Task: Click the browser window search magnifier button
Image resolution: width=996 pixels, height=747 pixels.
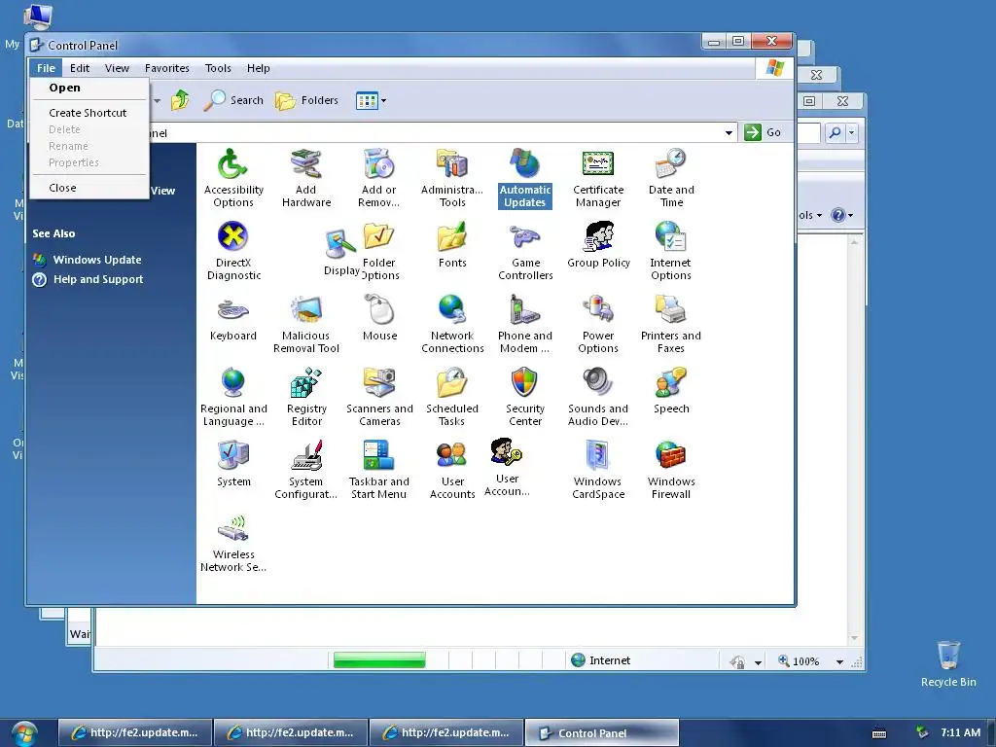Action: click(x=835, y=132)
